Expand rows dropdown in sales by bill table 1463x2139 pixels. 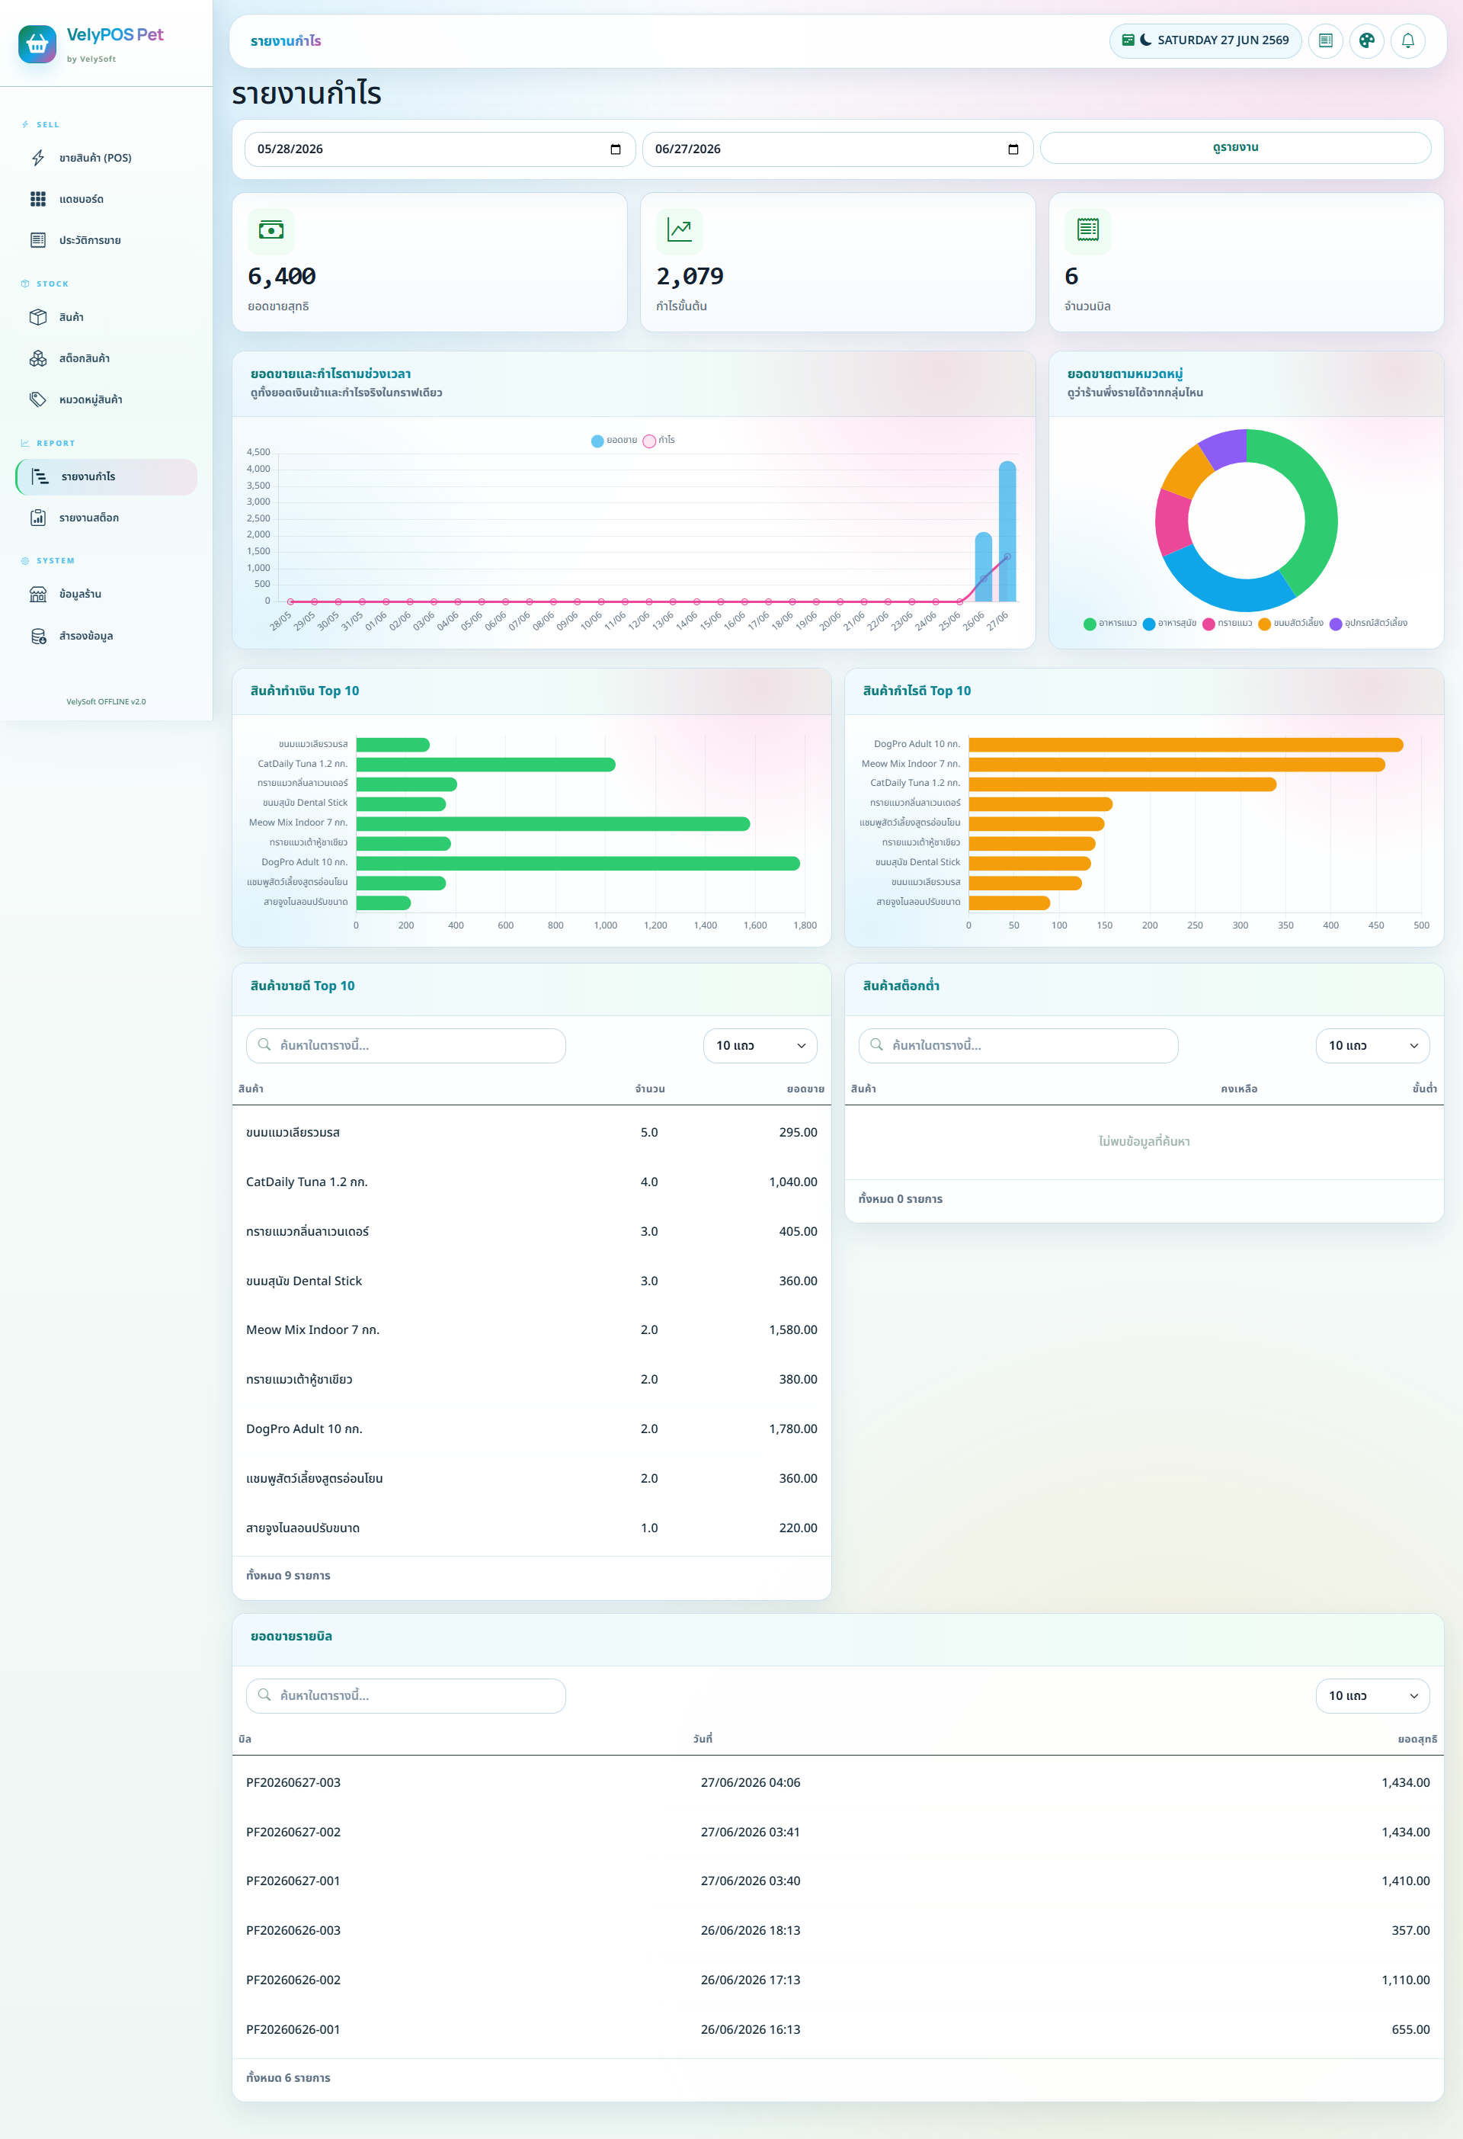tap(1372, 1695)
